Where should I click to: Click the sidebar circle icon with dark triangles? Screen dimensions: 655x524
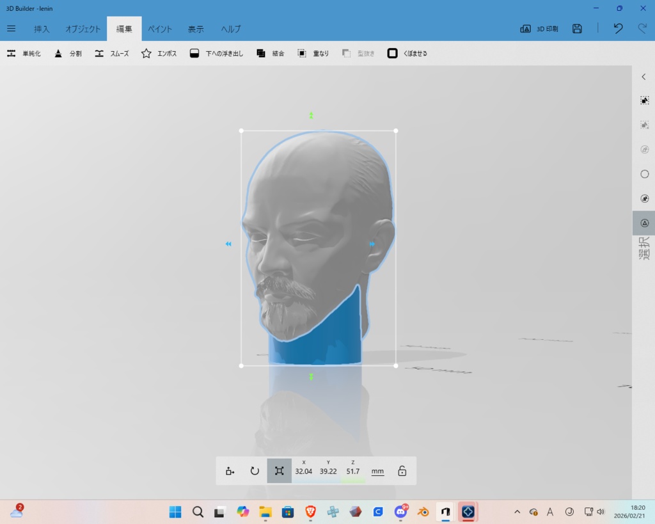645,198
